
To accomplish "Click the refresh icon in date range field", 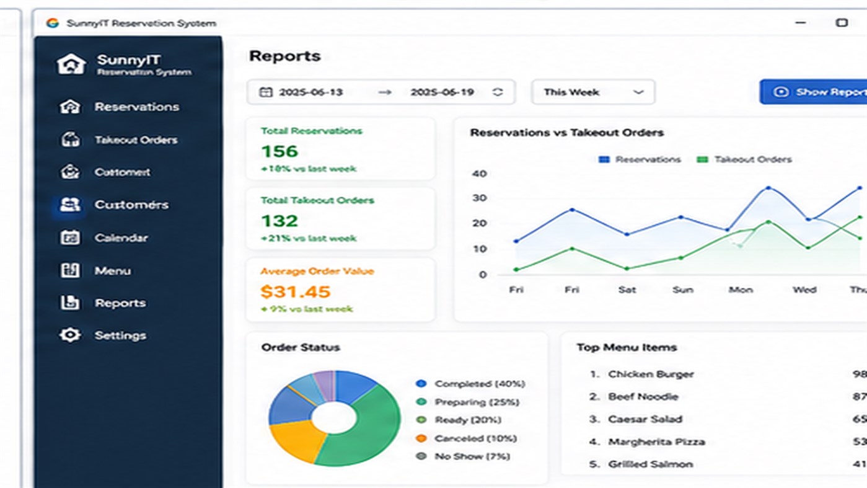I will 498,92.
